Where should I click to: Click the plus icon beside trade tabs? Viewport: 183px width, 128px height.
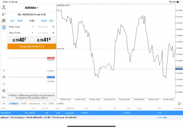click(x=4, y=103)
